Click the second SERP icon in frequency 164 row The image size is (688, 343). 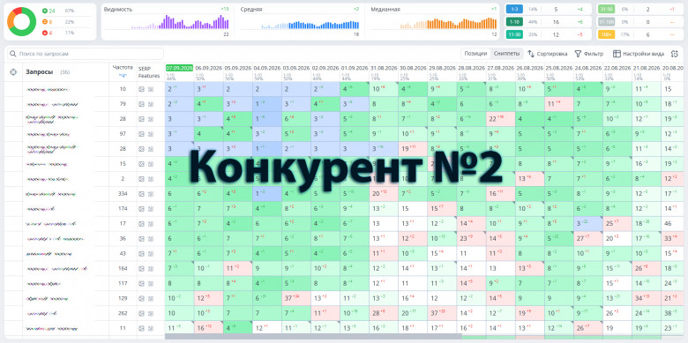[151, 269]
